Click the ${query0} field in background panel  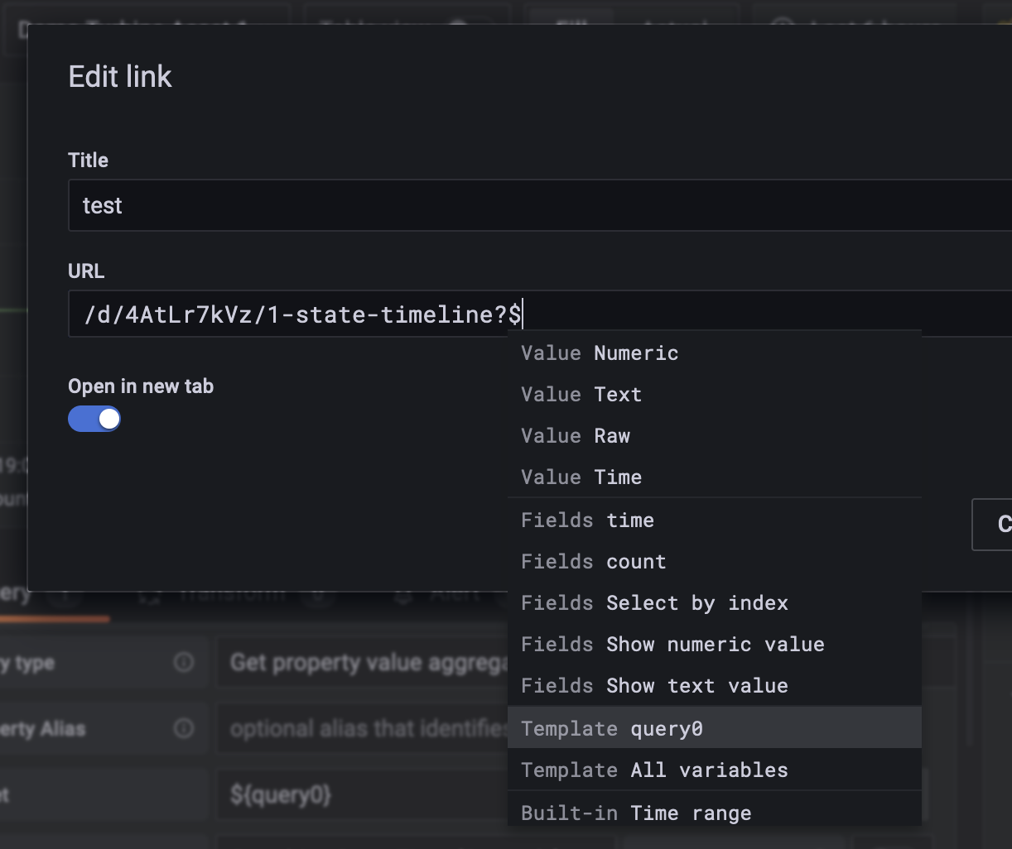point(363,795)
